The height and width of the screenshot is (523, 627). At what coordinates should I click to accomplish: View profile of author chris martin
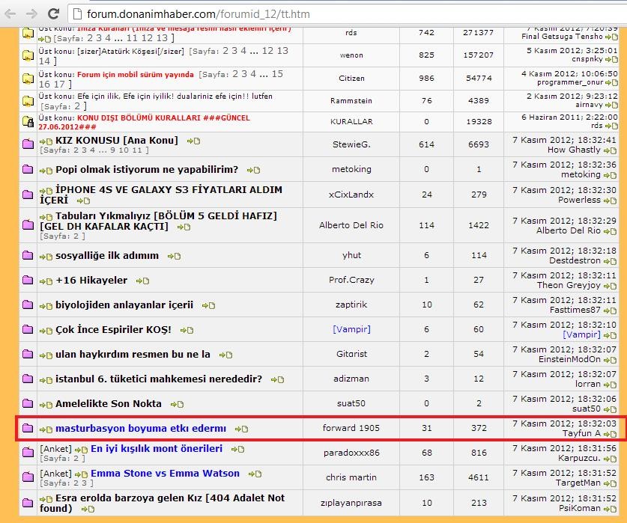[x=351, y=477]
